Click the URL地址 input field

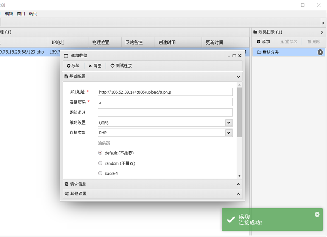(x=165, y=92)
